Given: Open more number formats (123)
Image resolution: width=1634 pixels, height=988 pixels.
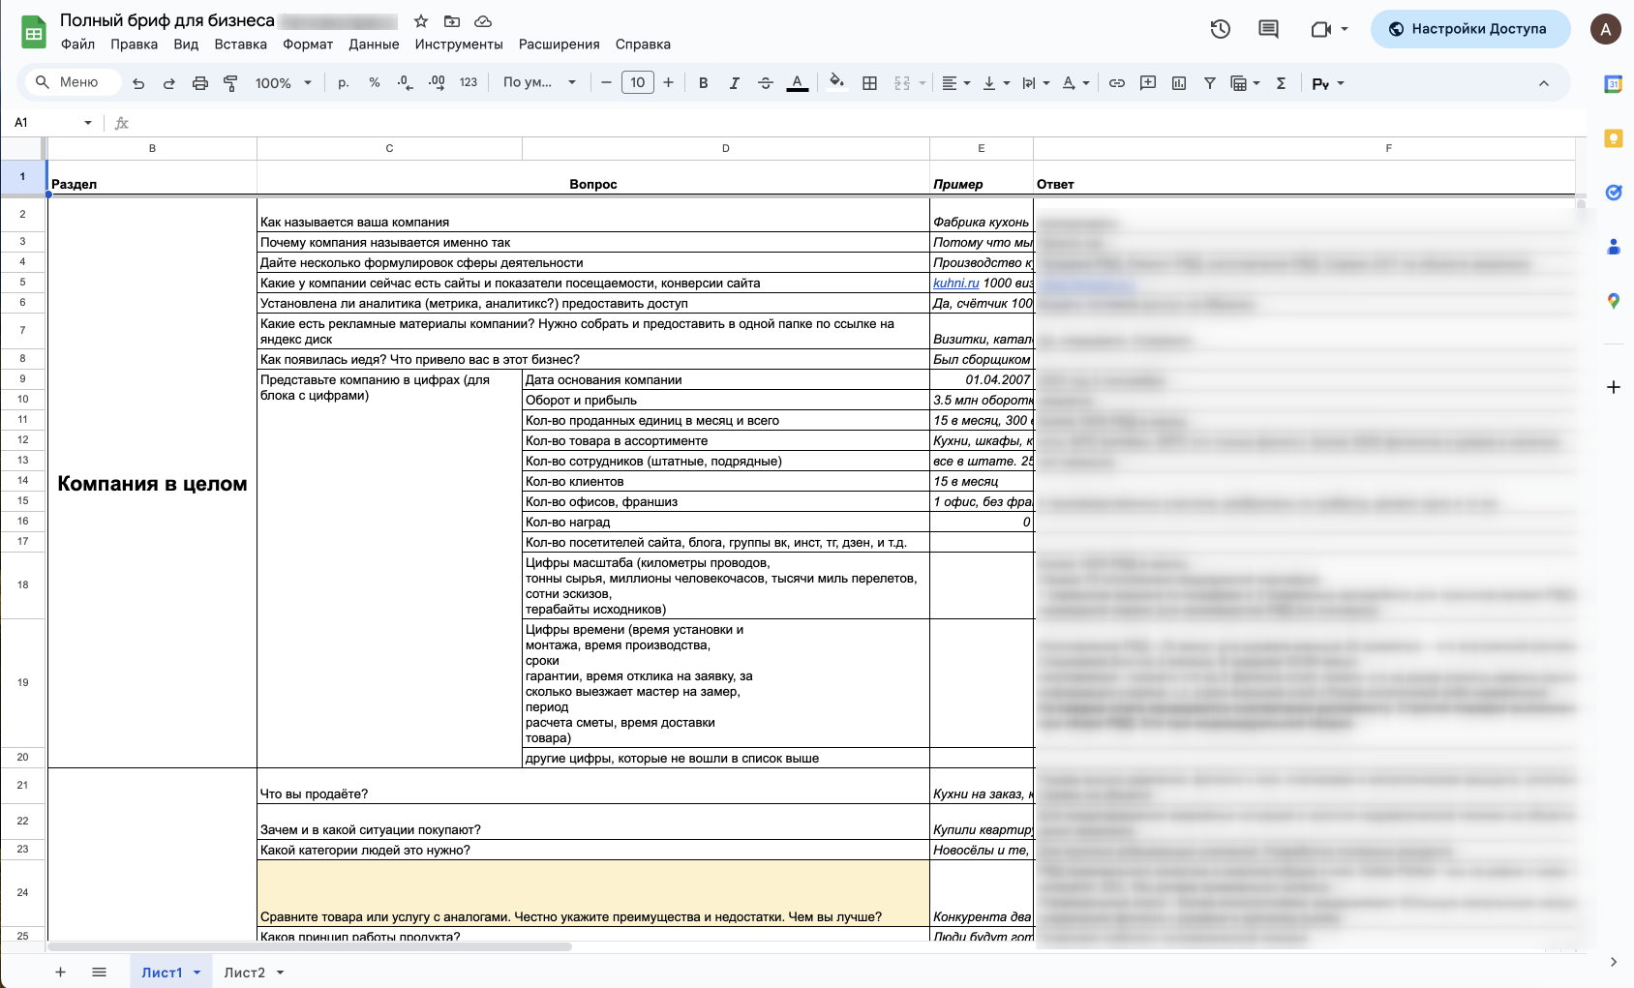Looking at the screenshot, I should coord(469,83).
